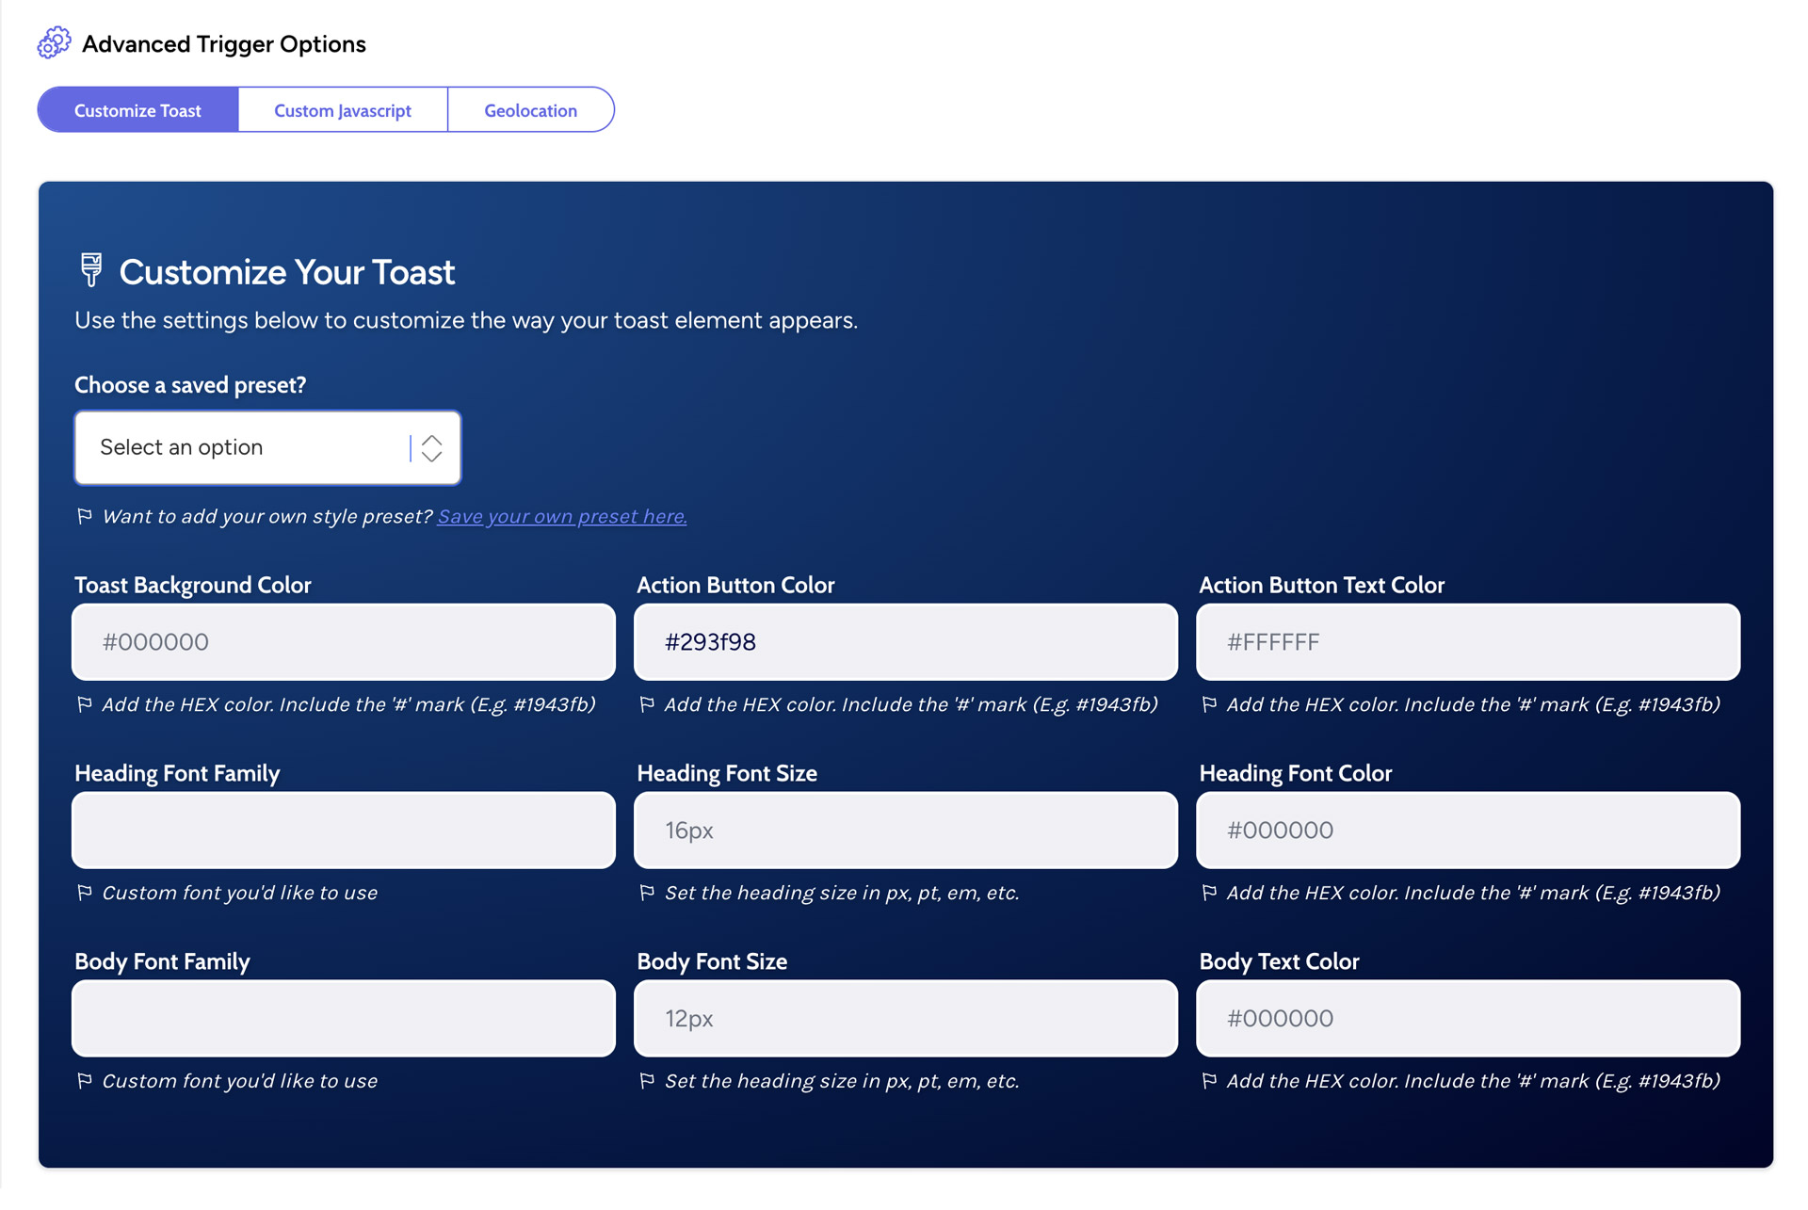Click into the Body Font Family input
Viewport: 1808px width, 1210px height.
click(344, 1020)
